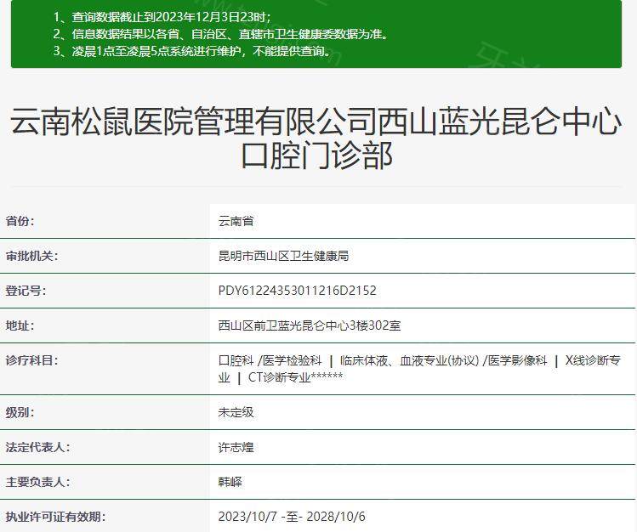This screenshot has height=532, width=637.
Task: Click notice line 查询数据截止到2023年12月3日23时
Action: (162, 17)
